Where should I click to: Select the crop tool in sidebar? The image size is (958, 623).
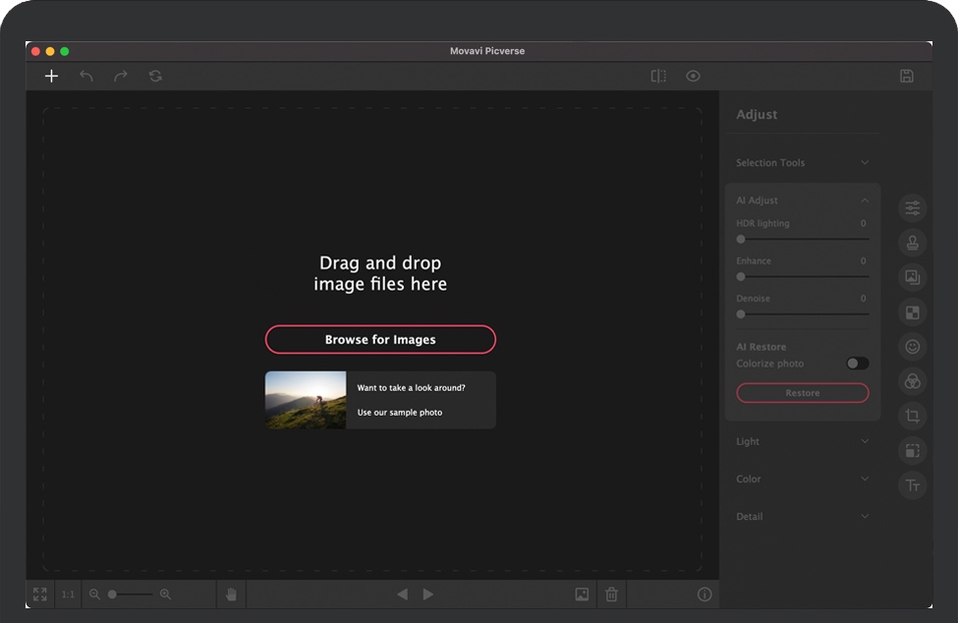click(913, 417)
